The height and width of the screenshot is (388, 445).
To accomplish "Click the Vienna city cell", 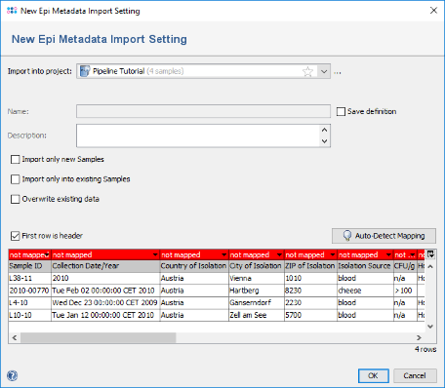I will 257,279.
